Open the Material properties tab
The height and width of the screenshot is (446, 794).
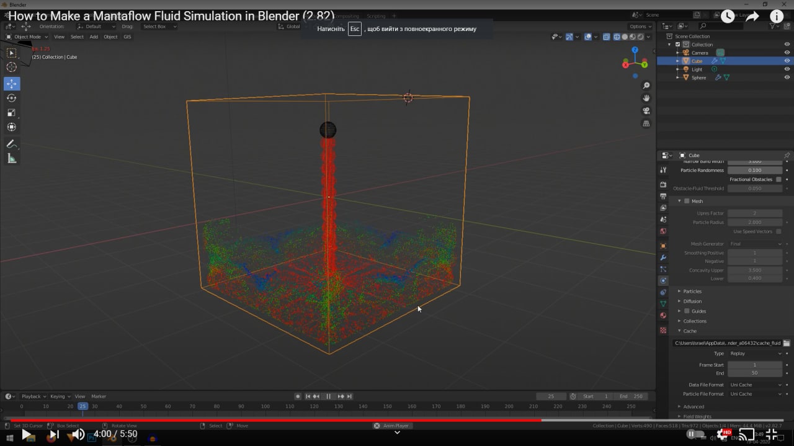[x=663, y=316]
